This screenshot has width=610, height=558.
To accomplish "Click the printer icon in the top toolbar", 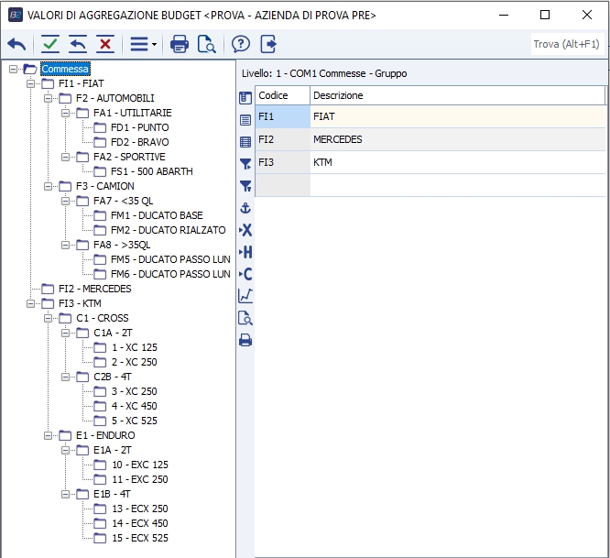I will click(180, 44).
